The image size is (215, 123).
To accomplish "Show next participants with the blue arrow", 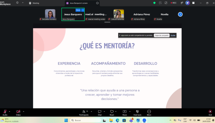I will 180,14.
